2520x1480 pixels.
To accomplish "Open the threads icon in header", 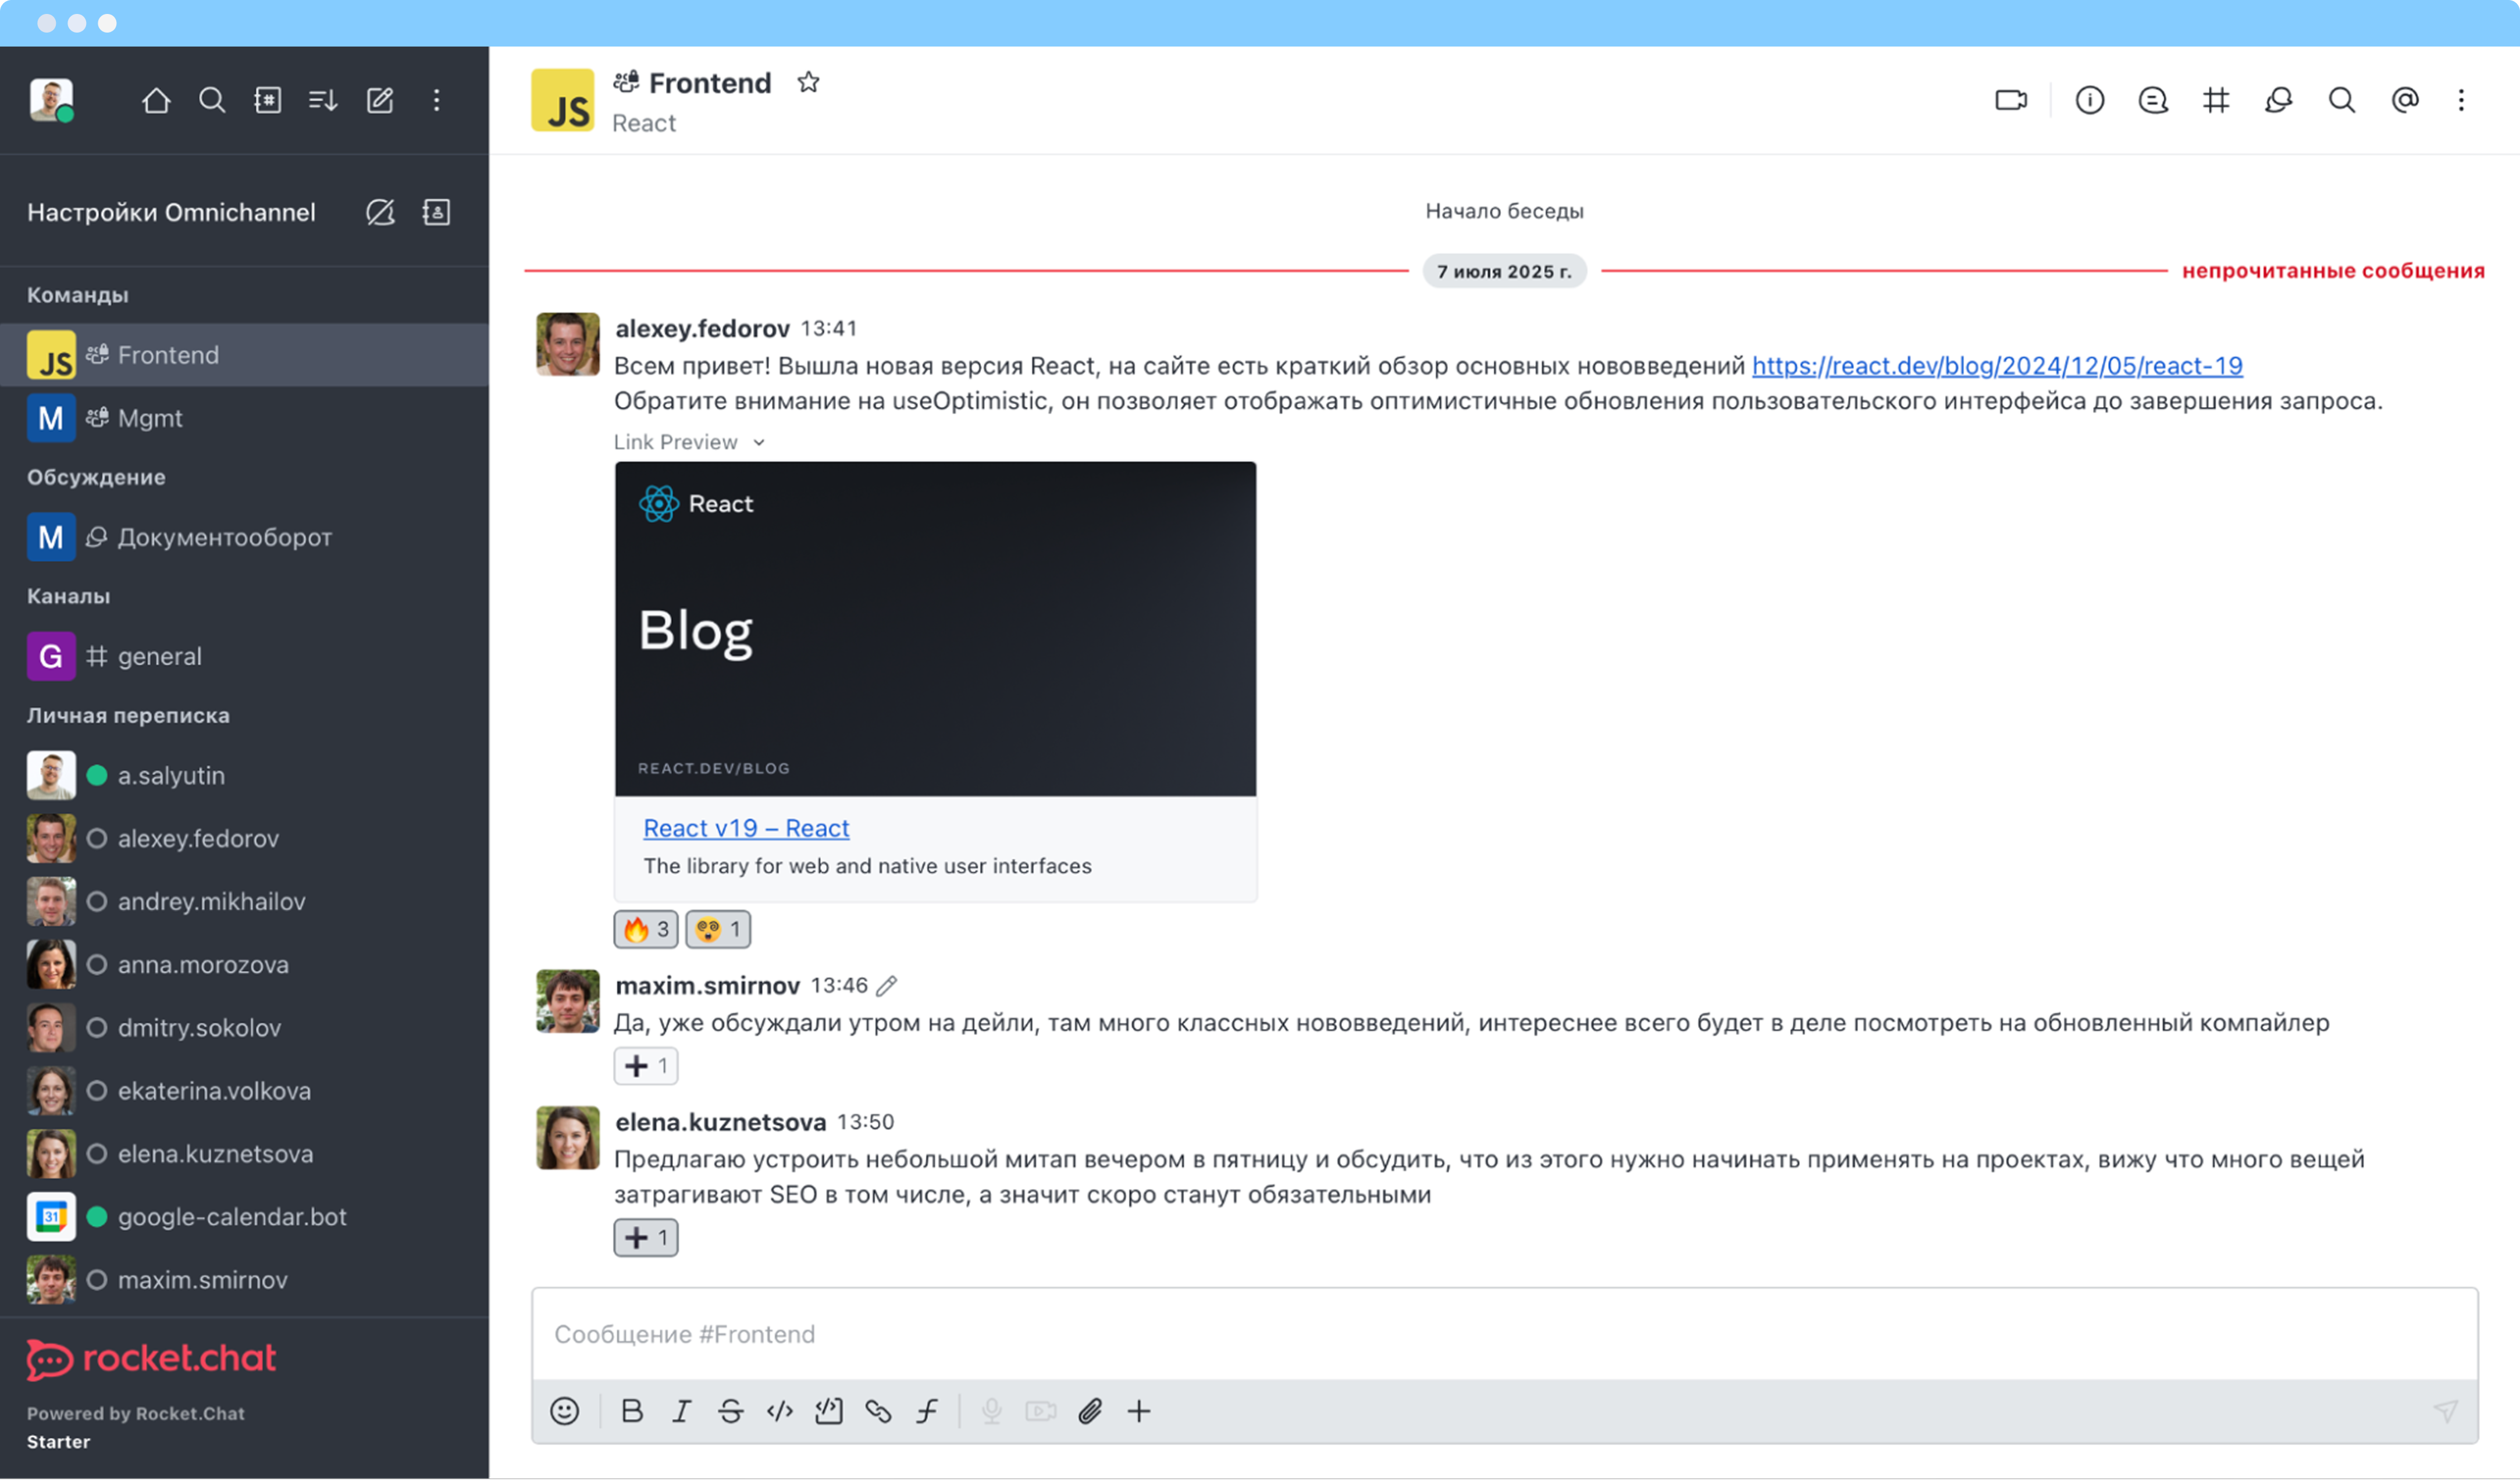I will (2153, 100).
